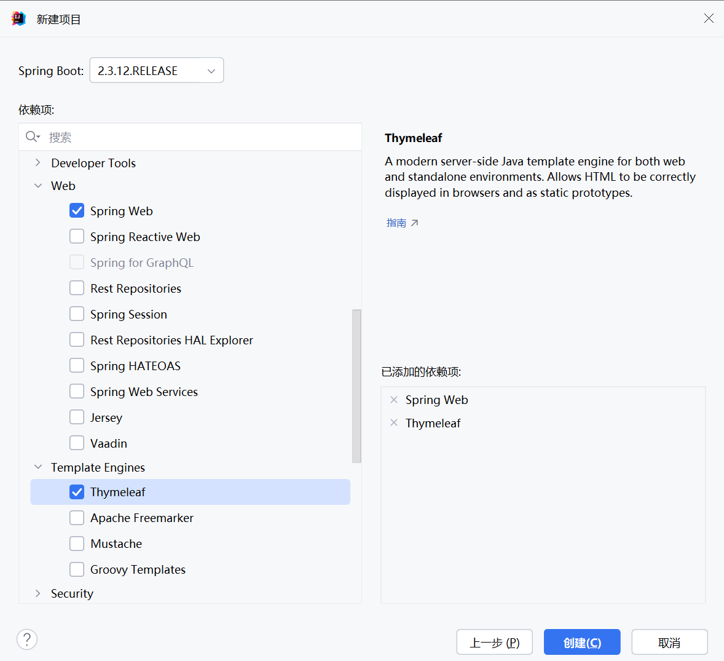Open the 指南 guide link
Viewport: 724px width, 661px height.
(x=396, y=223)
